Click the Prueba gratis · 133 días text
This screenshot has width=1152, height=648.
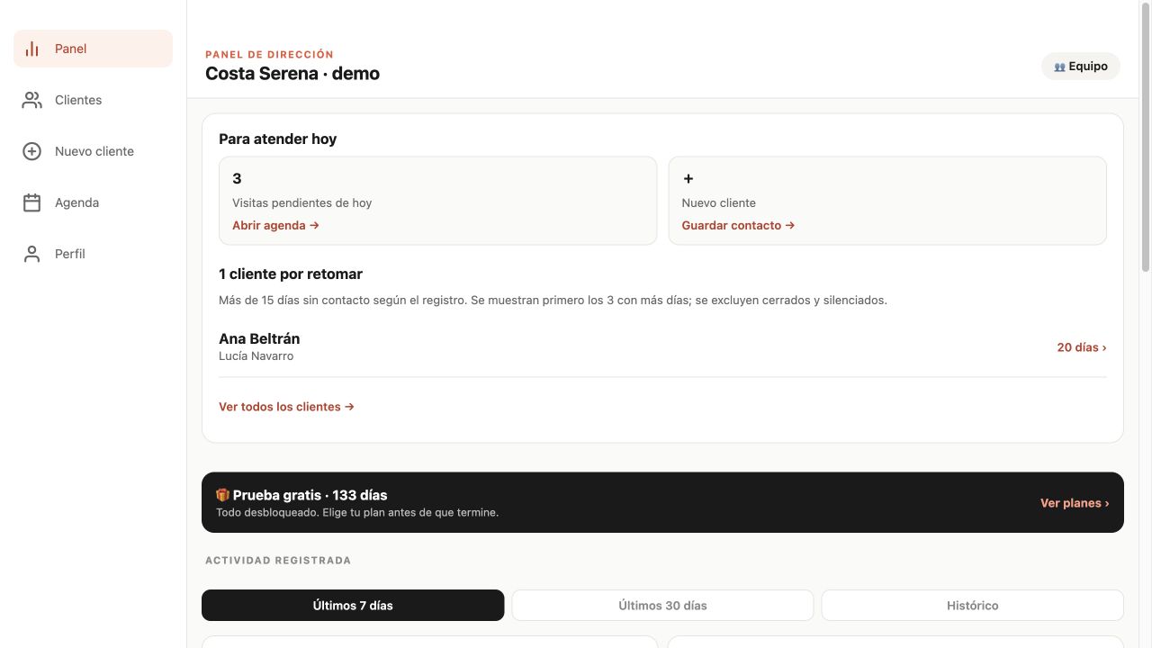(310, 495)
